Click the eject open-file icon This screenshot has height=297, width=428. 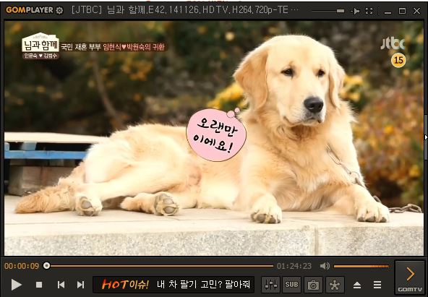point(357,285)
